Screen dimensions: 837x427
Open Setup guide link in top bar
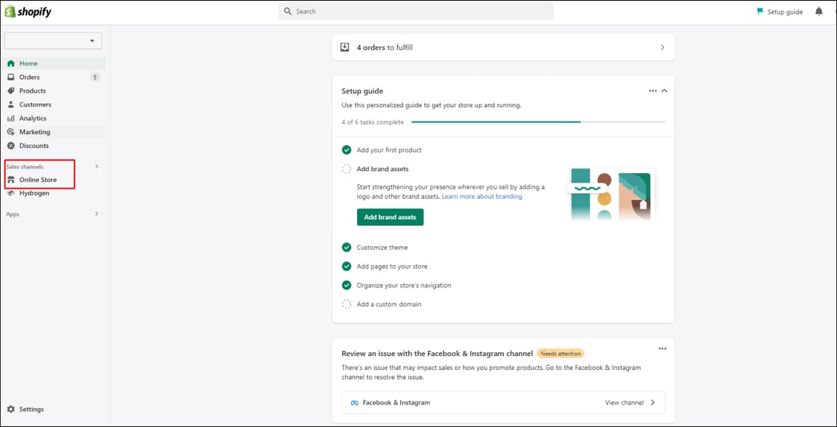tap(785, 12)
